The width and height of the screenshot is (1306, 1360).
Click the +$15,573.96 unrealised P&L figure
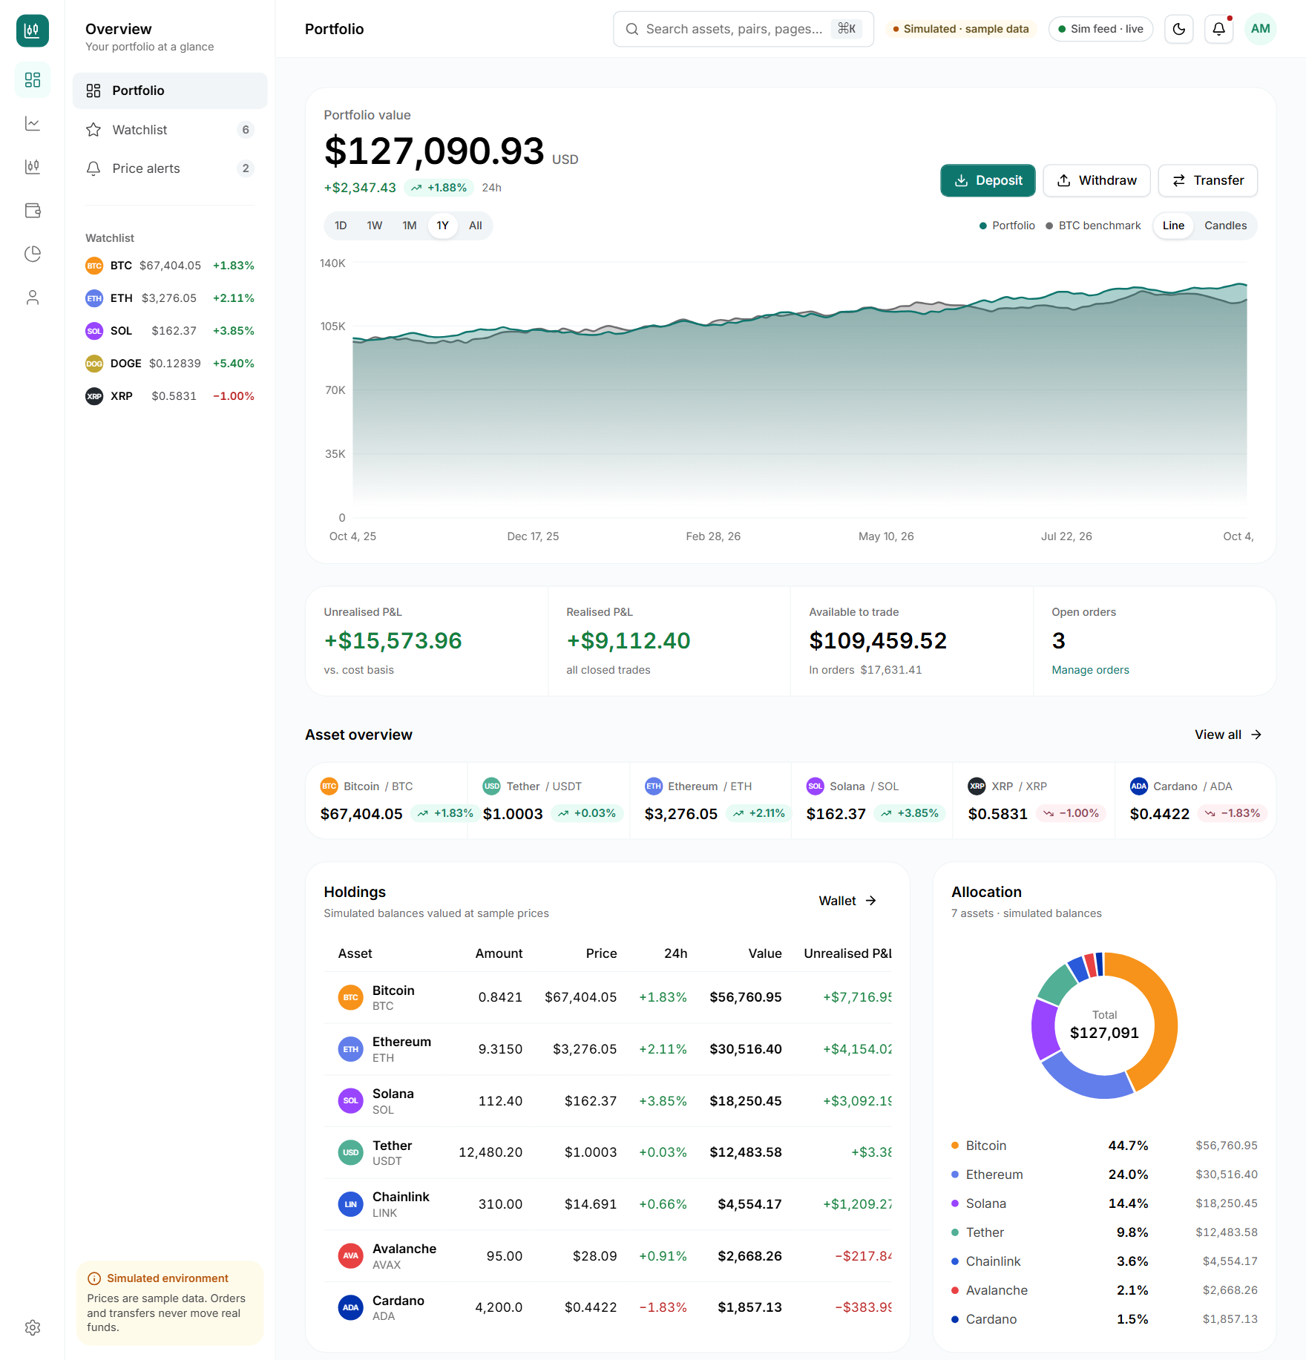393,640
